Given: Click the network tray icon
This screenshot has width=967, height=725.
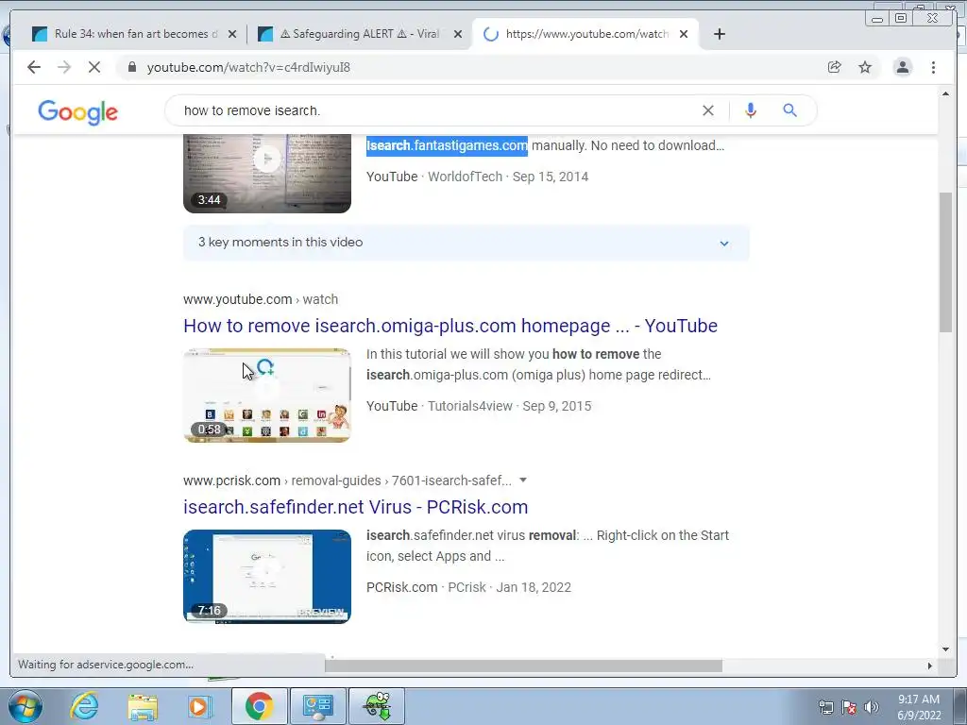Looking at the screenshot, I should coord(825,707).
